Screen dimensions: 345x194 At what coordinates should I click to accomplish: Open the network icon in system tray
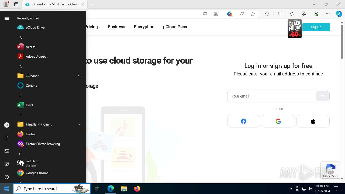click(x=304, y=189)
